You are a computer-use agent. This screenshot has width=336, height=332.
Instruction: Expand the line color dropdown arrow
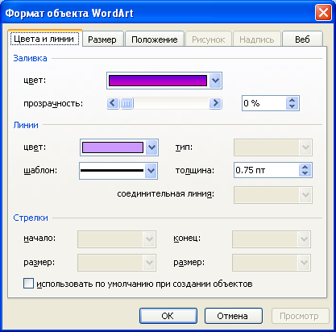[x=151, y=147]
